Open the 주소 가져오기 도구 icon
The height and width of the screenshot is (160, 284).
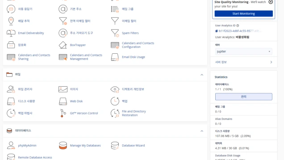(x=63, y=33)
